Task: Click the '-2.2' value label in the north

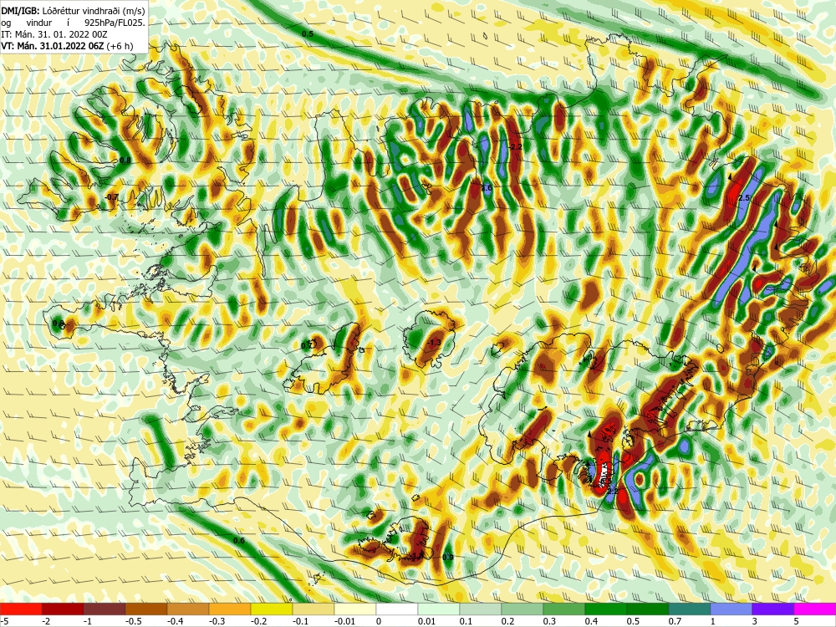Action: 515,146
